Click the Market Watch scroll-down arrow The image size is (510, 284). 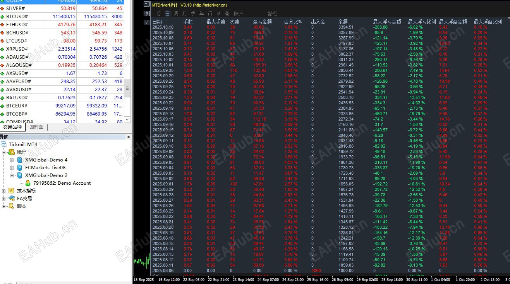pos(127,120)
